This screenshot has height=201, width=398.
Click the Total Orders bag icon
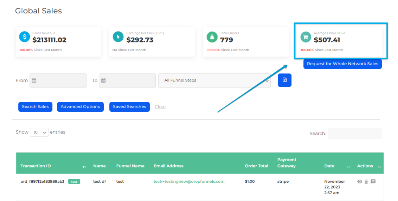click(x=212, y=37)
